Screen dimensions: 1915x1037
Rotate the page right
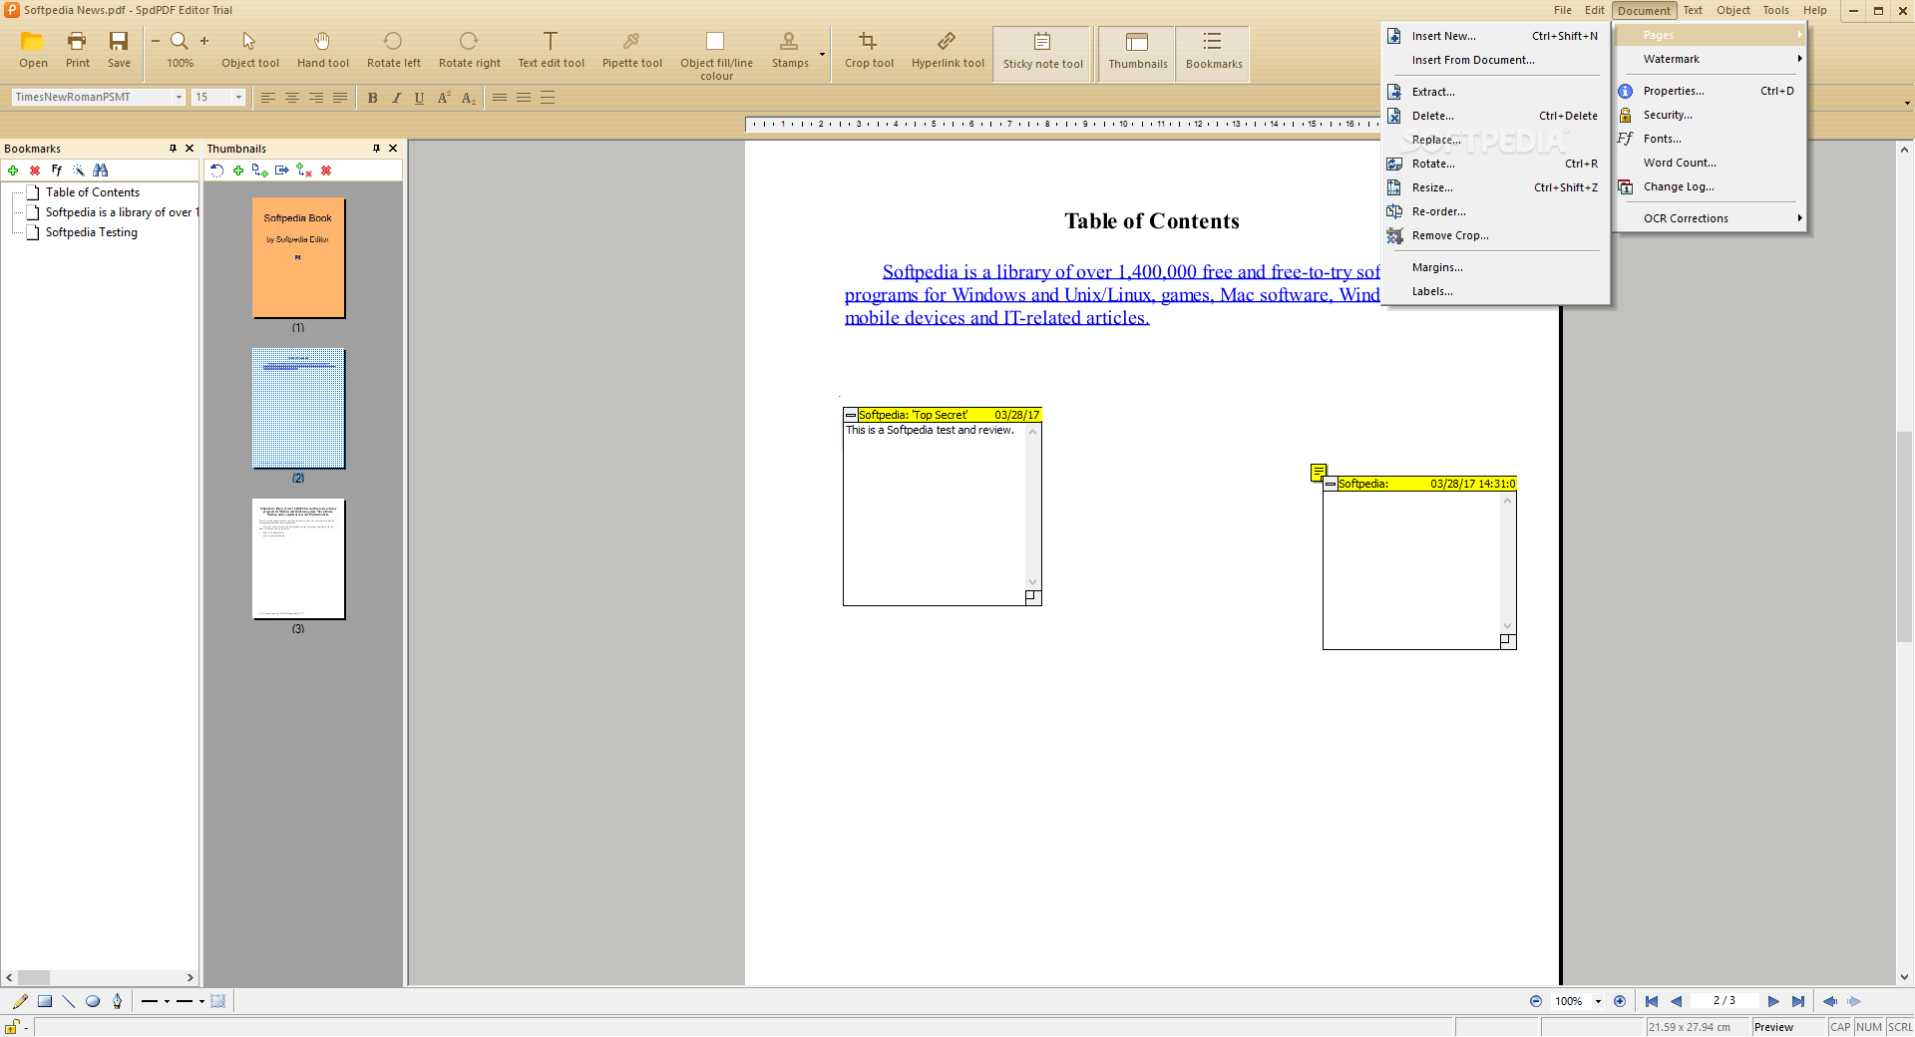pos(469,51)
